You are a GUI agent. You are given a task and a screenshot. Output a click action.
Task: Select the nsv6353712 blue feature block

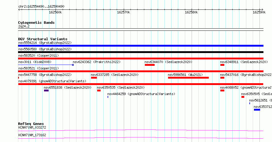tap(257, 110)
